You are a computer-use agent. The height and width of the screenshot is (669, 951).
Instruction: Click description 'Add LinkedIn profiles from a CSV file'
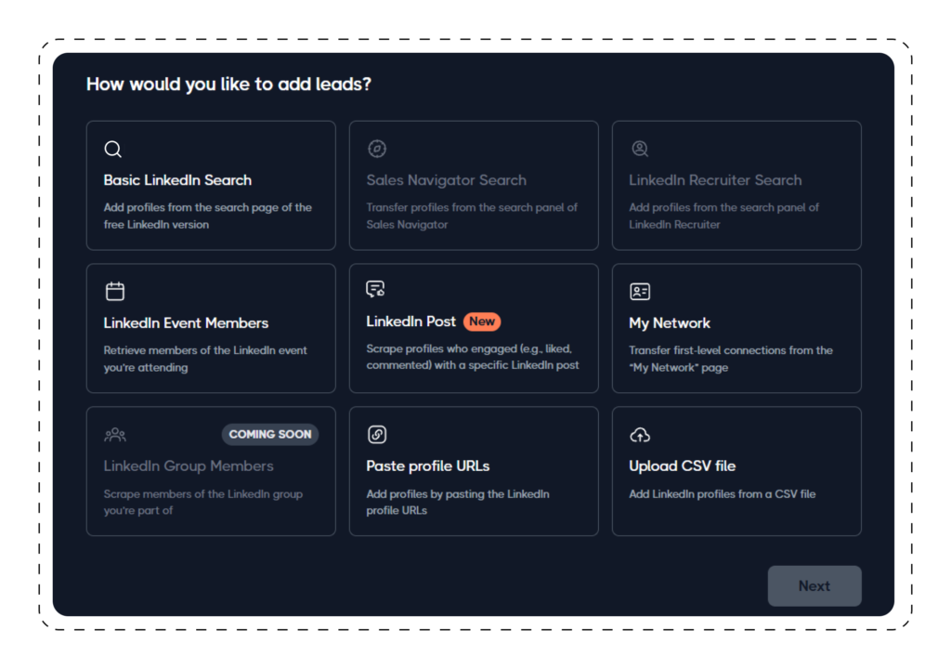point(723,494)
